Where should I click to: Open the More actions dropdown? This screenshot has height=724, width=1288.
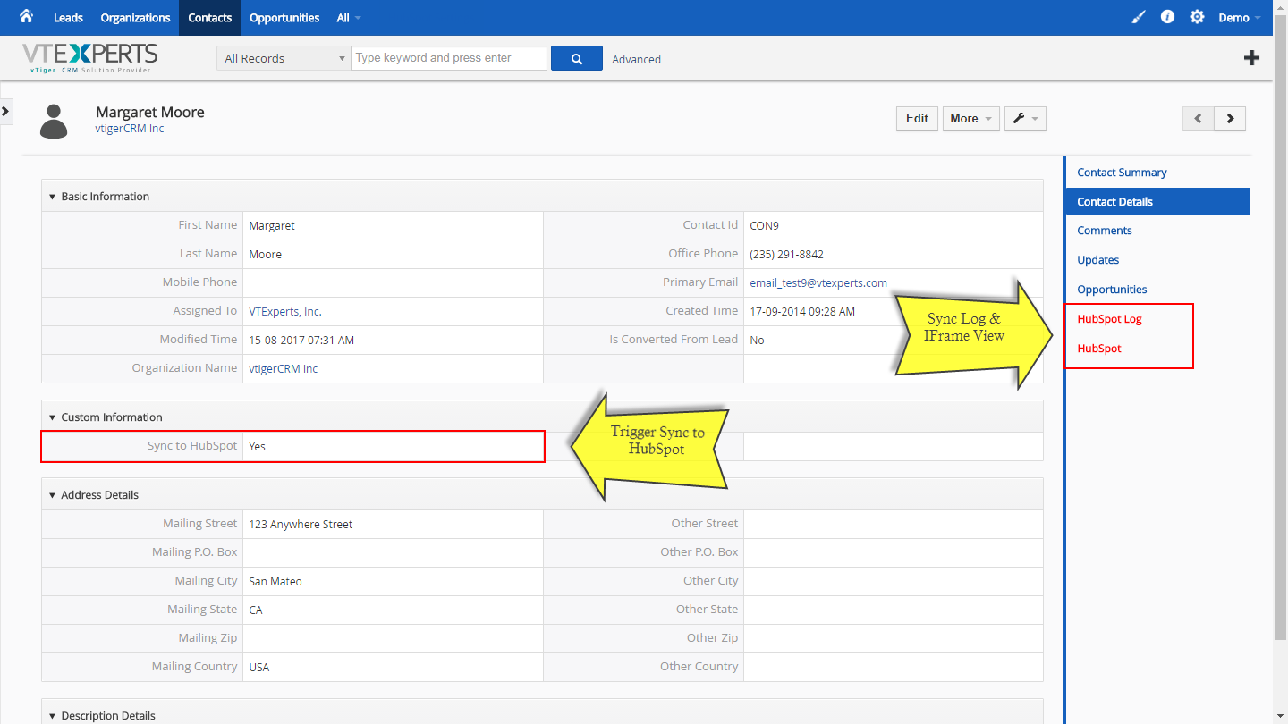[971, 118]
